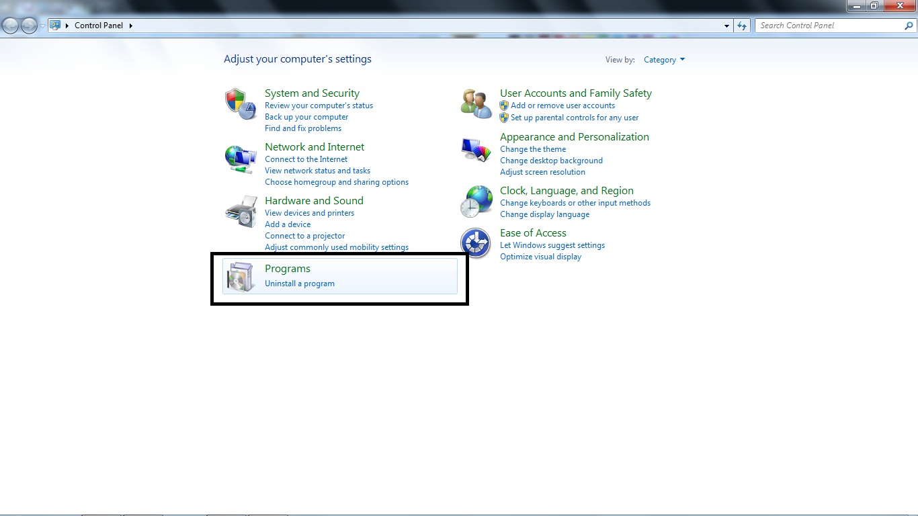Open the Hardware and Sound printer icon

tap(241, 212)
